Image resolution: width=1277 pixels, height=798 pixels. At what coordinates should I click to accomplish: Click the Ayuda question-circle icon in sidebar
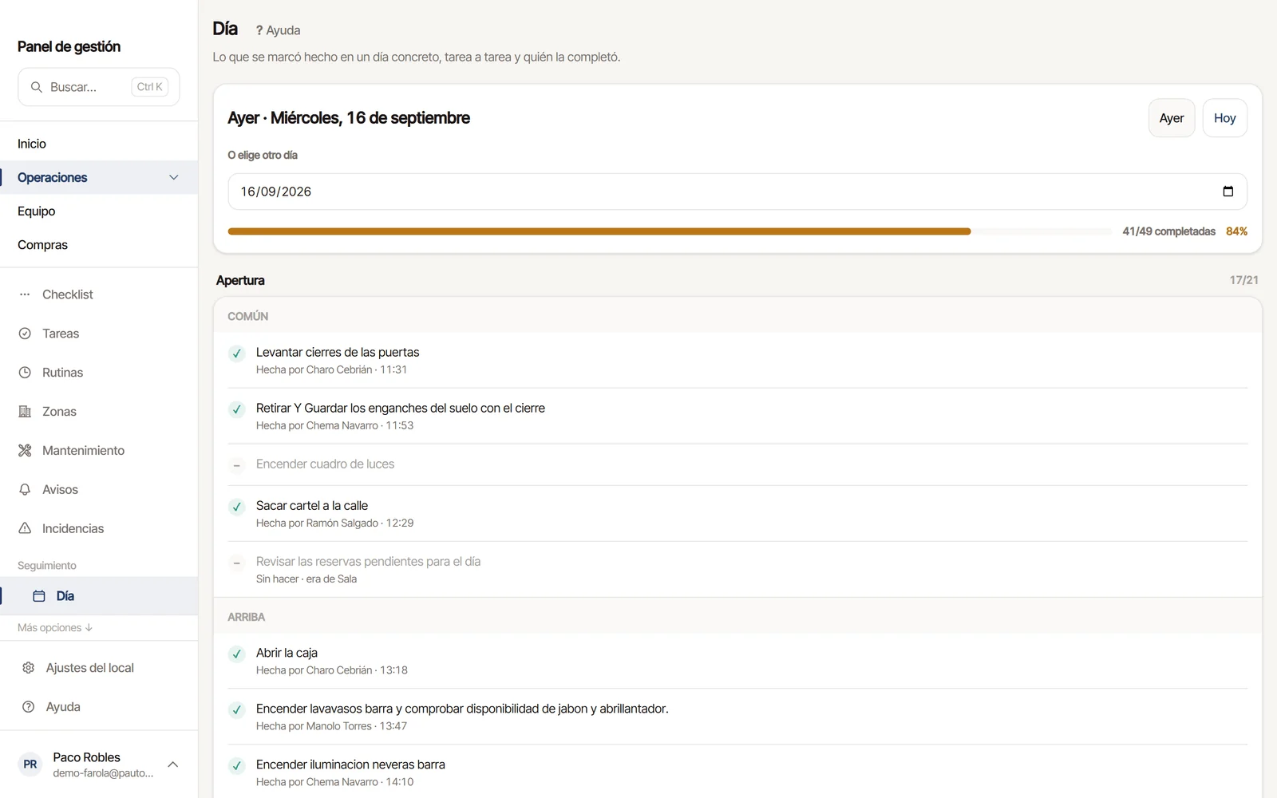pyautogui.click(x=29, y=707)
